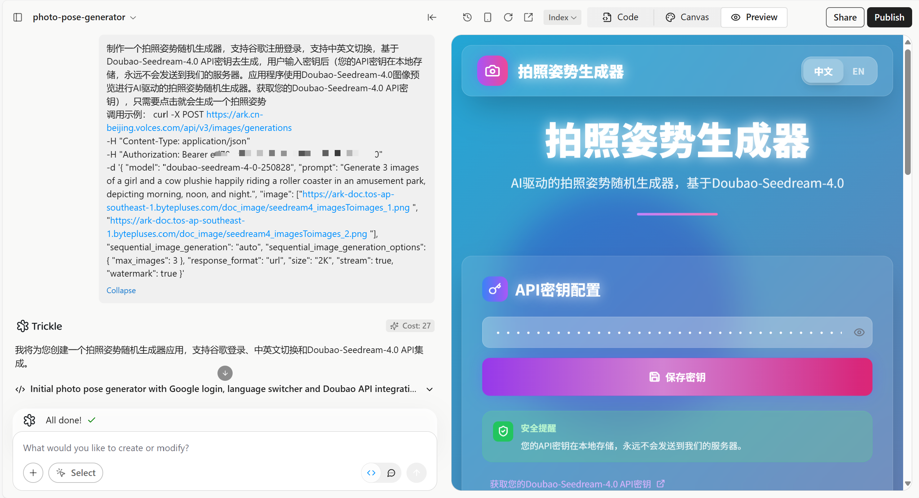The height and width of the screenshot is (498, 919).
Task: Expand the Initial photo pose generator entry
Action: 429,389
